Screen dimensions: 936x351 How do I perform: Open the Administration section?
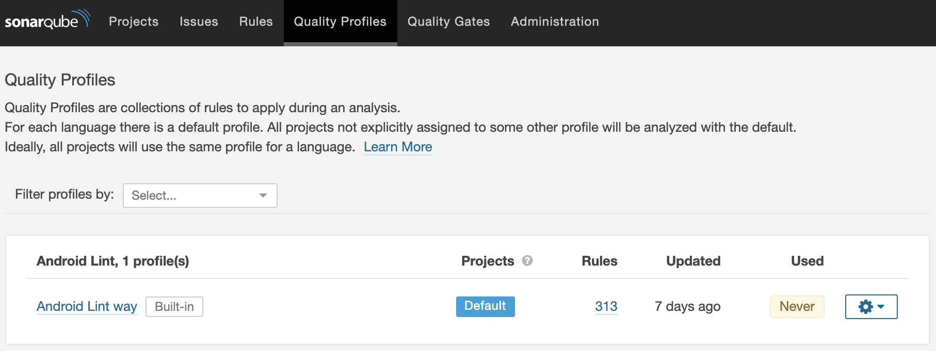(x=555, y=22)
